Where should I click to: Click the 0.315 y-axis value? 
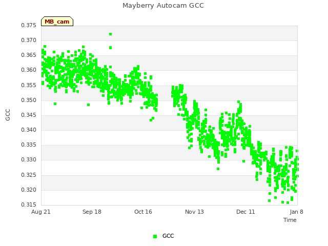29,204
